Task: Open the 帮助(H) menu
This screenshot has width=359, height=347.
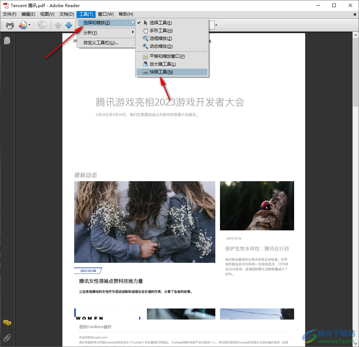Action: (126, 14)
